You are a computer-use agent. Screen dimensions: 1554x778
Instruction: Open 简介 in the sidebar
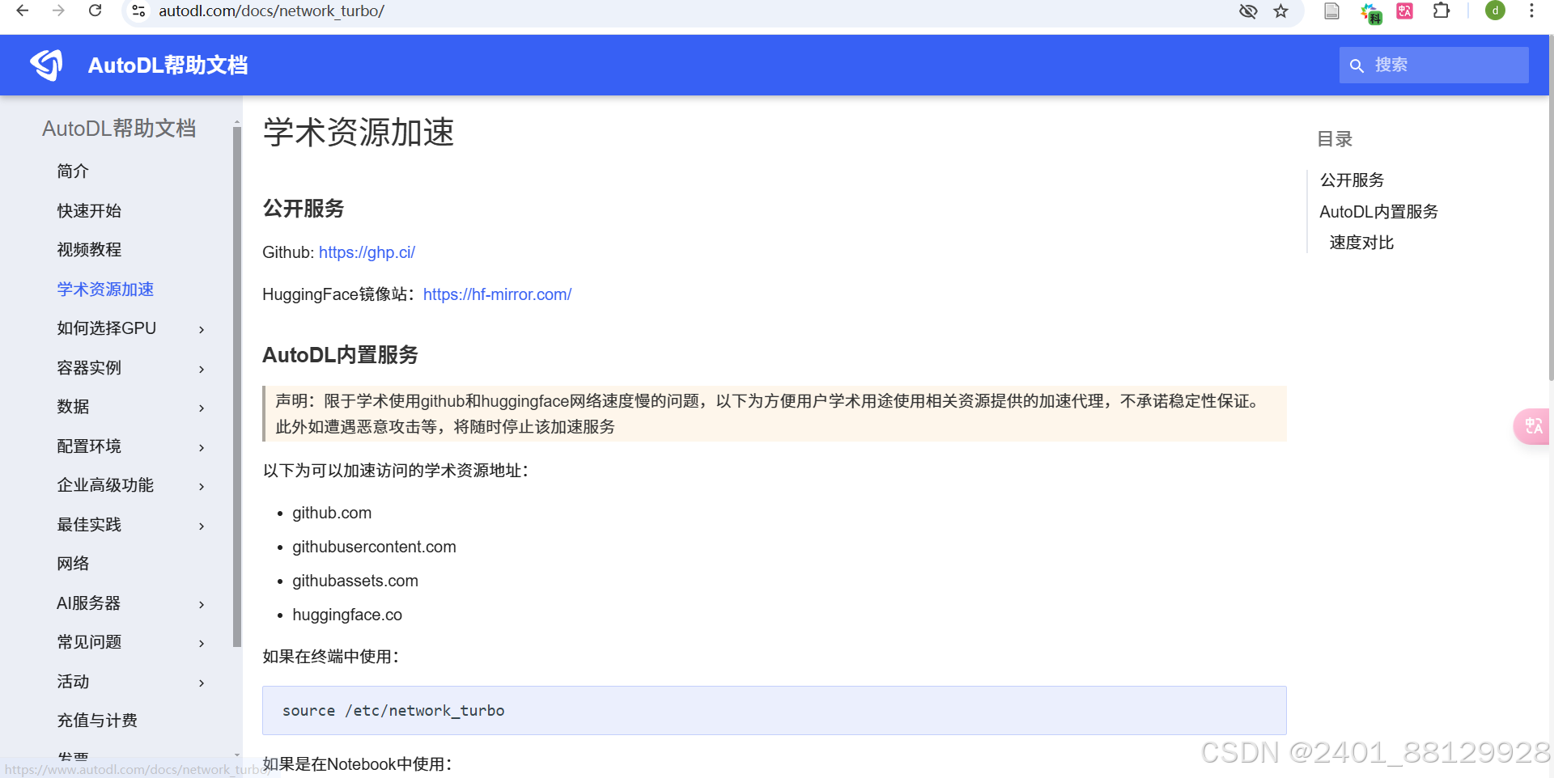point(73,171)
